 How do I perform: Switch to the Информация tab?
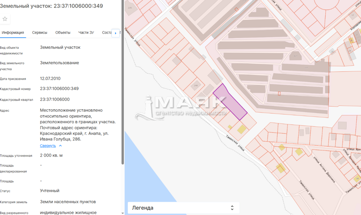pos(13,32)
